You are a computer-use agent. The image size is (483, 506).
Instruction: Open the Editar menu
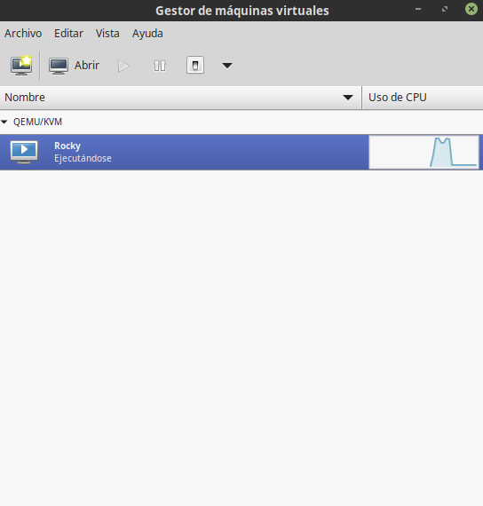pos(68,34)
